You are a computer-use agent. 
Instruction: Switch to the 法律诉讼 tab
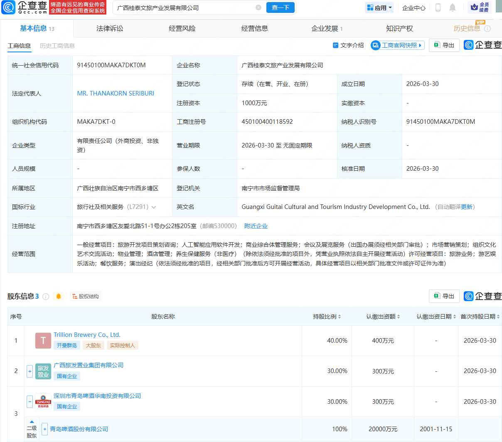[109, 28]
